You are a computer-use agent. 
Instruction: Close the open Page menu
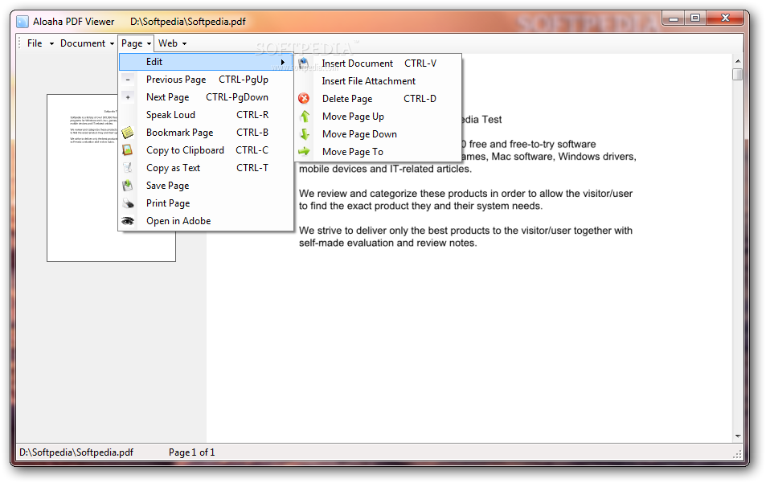pyautogui.click(x=137, y=43)
